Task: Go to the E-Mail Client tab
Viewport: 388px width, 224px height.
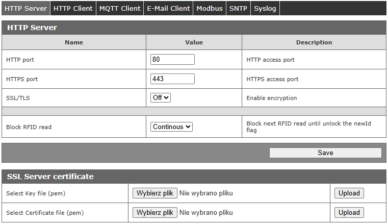Action: (x=168, y=8)
